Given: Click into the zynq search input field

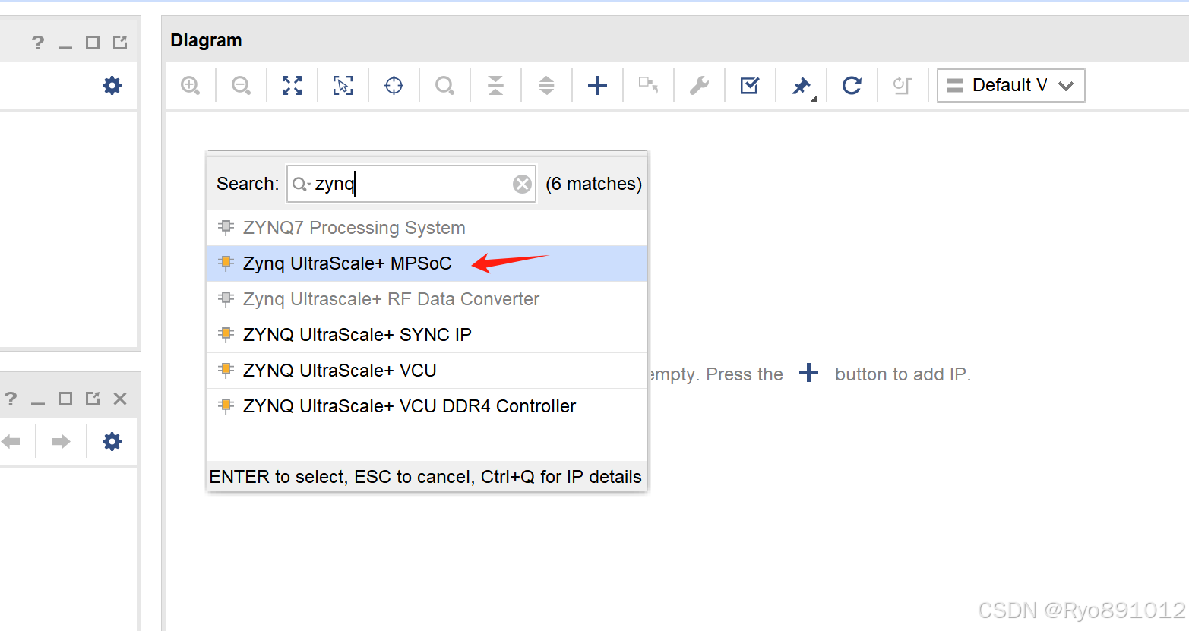Looking at the screenshot, I should click(x=411, y=184).
